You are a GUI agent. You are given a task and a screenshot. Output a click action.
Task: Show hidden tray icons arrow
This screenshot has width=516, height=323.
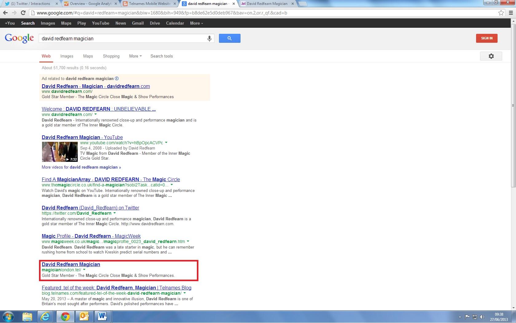460,317
